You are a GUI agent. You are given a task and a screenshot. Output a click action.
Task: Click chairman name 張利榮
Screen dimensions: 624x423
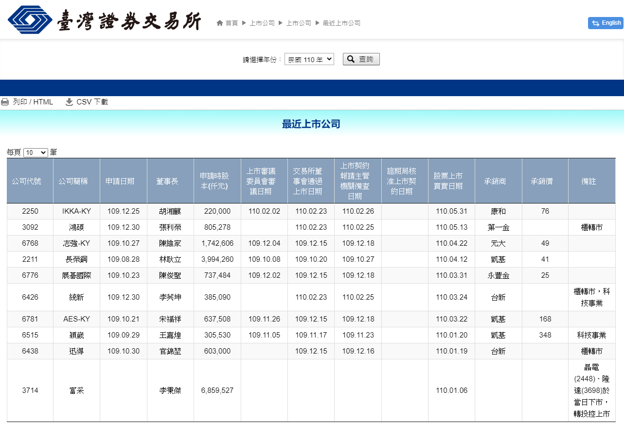coord(170,227)
